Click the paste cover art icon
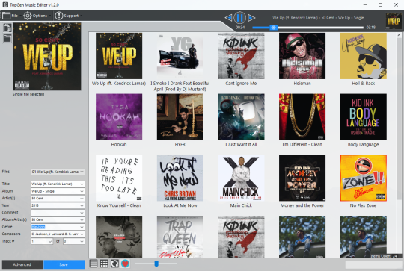 click(x=7, y=28)
